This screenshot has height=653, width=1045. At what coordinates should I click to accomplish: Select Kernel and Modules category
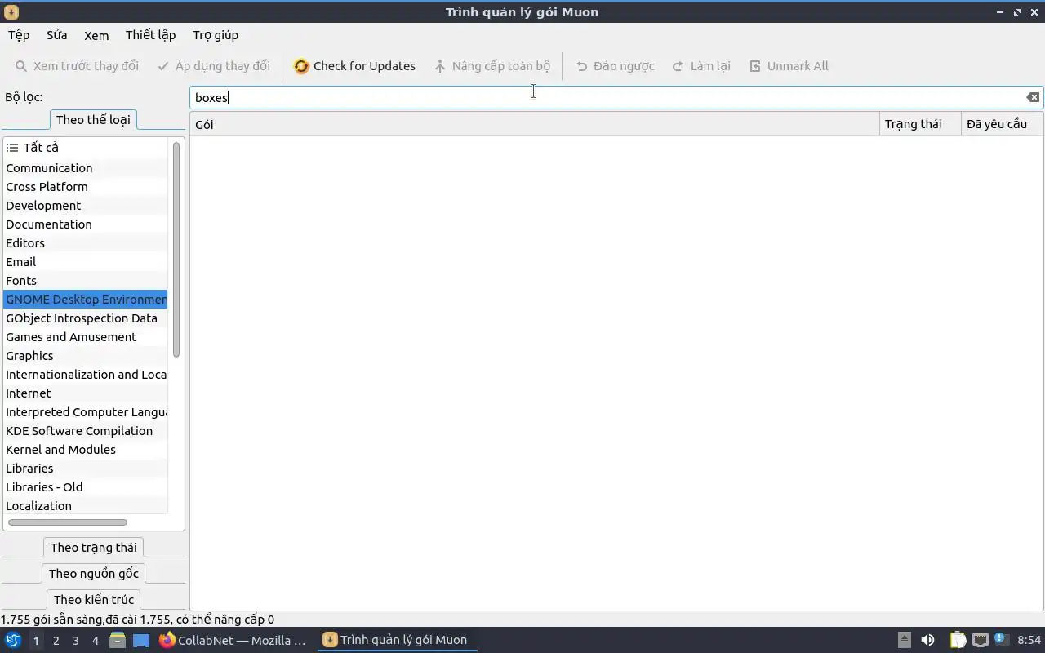(86, 450)
